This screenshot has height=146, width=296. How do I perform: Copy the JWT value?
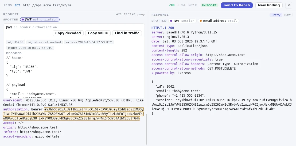(x=98, y=33)
